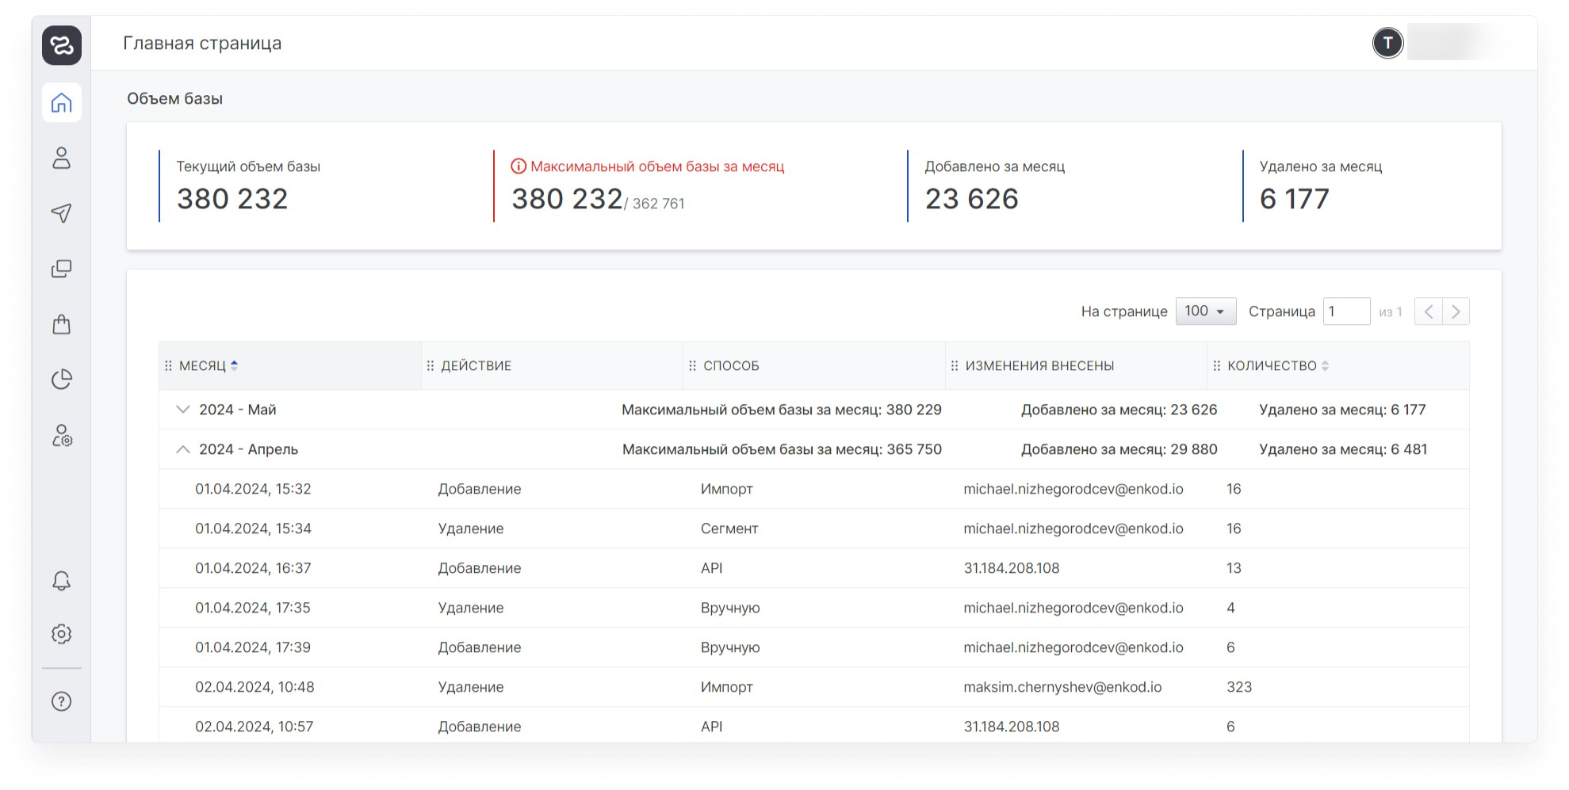The width and height of the screenshot is (1569, 790).
Task: Click Вручную in the 17:35 row
Action: click(730, 608)
